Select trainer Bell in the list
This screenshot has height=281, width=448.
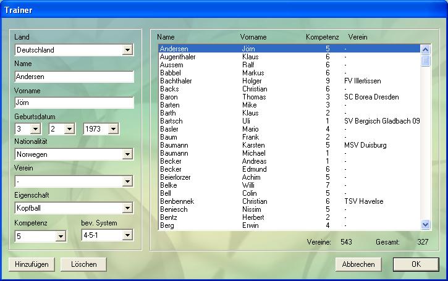289,193
